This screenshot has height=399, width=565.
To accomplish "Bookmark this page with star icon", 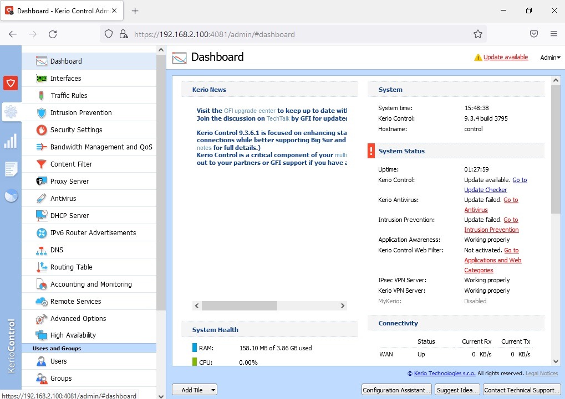I will point(478,34).
